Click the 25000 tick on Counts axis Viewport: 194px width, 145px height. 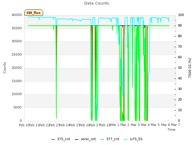click(x=17, y=54)
